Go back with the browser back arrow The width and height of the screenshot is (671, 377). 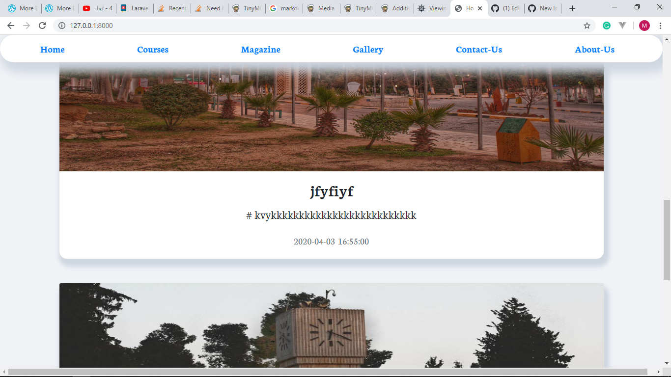(x=11, y=26)
